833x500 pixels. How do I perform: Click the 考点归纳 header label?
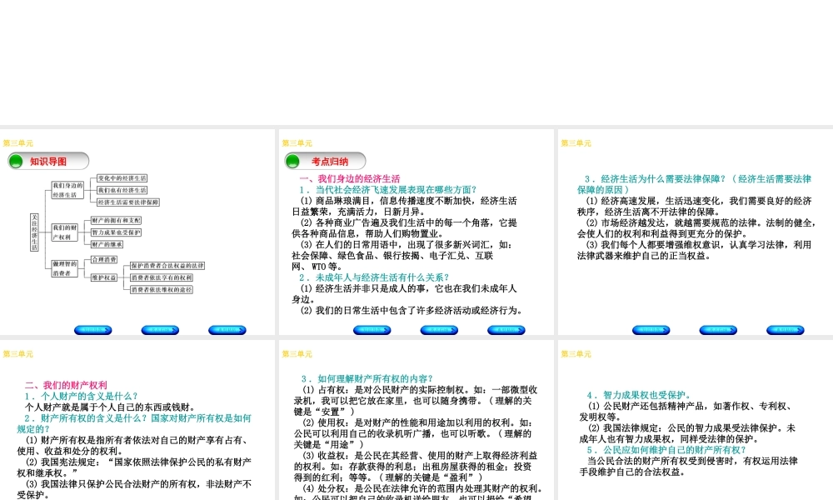330,162
